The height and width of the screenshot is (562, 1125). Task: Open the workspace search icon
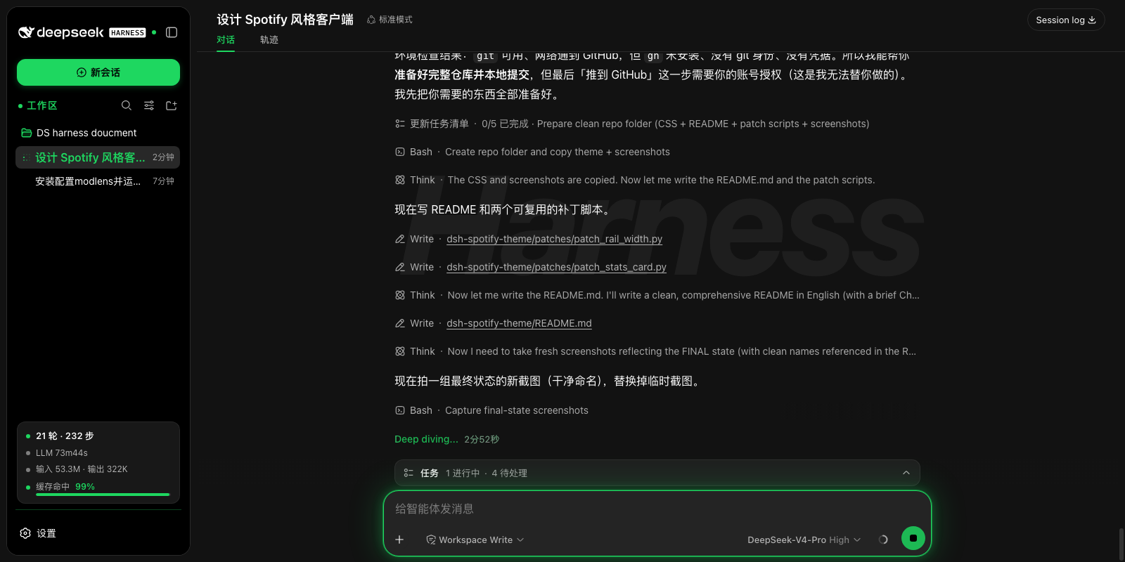tap(127, 105)
